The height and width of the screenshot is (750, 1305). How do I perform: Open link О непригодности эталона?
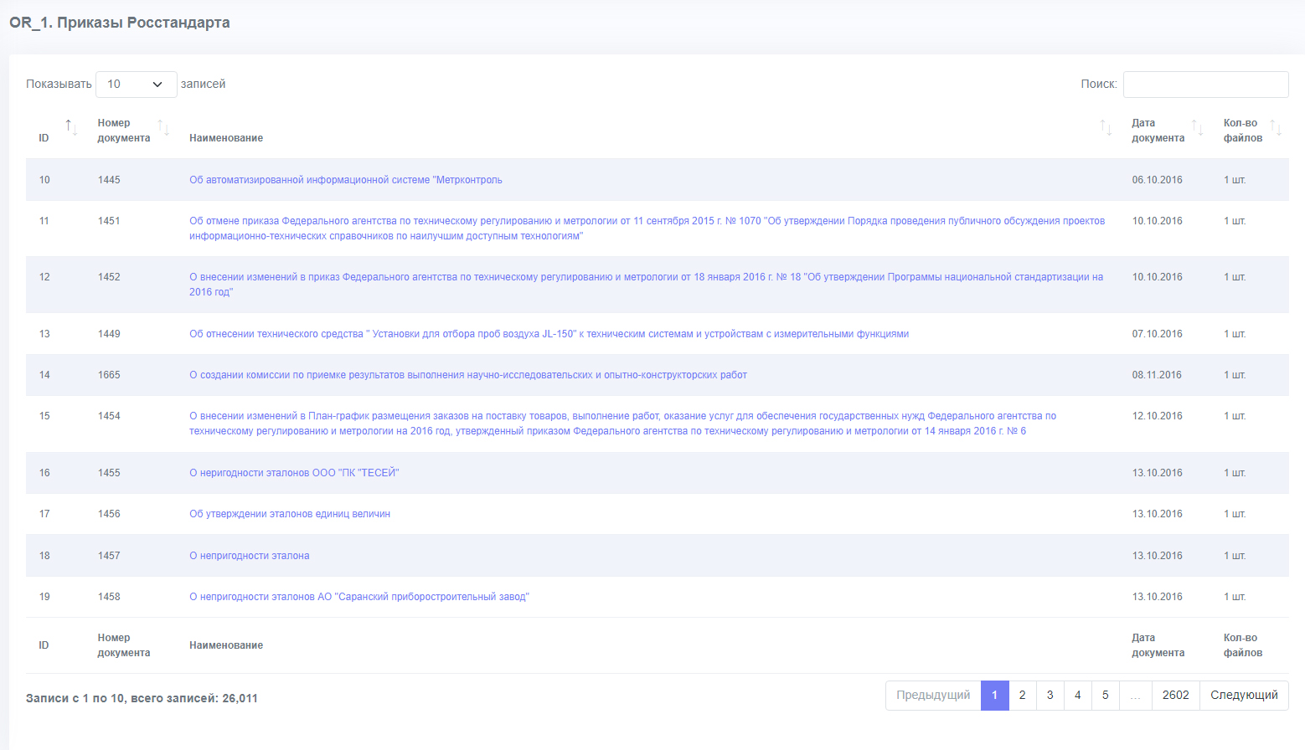250,556
